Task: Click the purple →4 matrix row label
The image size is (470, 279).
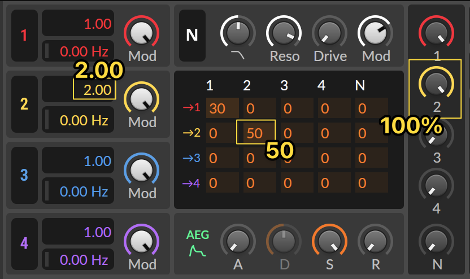Action: [192, 183]
